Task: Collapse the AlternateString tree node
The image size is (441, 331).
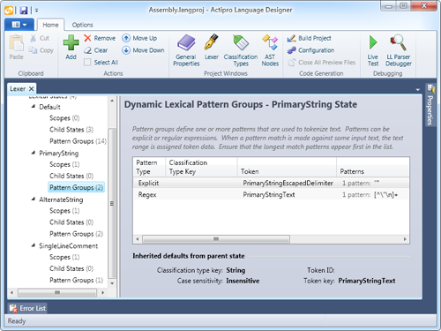Action: point(34,199)
